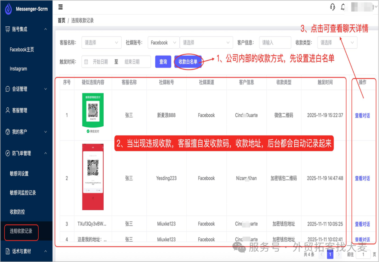Click the 2025-11-19 14:47:48 timestamp

(x=325, y=178)
